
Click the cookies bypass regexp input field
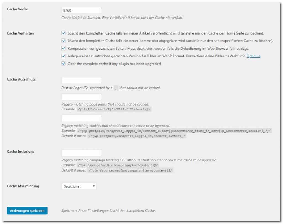click(82, 118)
